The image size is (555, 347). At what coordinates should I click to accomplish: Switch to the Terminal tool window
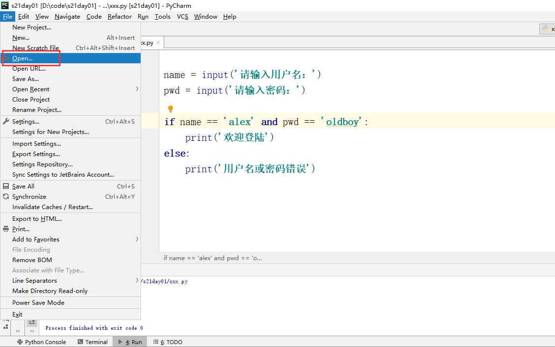[x=92, y=342]
